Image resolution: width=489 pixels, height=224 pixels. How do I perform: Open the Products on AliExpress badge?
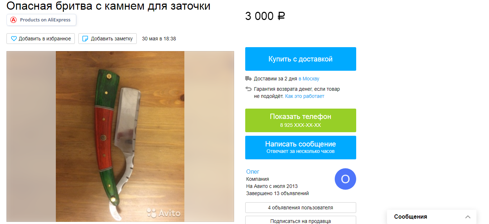[x=42, y=20]
